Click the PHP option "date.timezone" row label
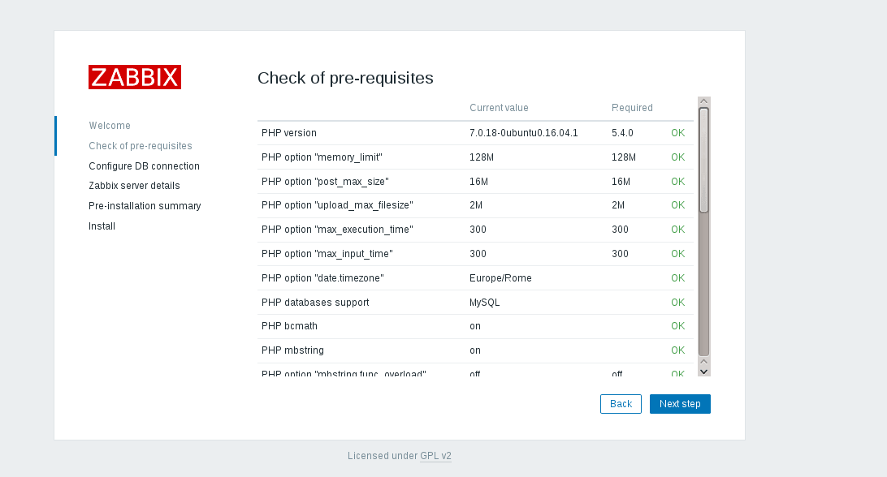887x477 pixels. [x=322, y=278]
